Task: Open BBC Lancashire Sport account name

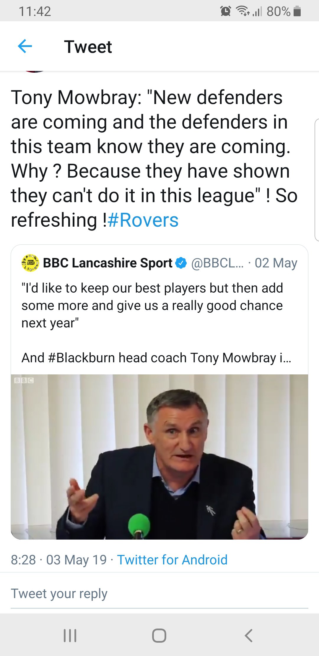Action: [x=108, y=263]
